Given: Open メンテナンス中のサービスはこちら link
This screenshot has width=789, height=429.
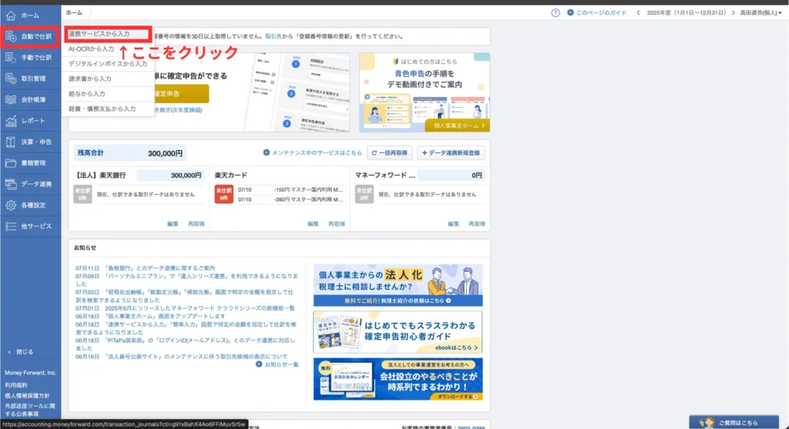Looking at the screenshot, I should pyautogui.click(x=312, y=153).
